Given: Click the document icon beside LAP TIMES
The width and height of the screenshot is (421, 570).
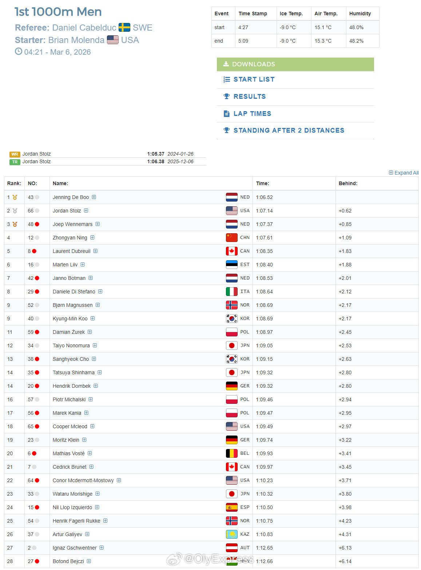Looking at the screenshot, I should (227, 114).
